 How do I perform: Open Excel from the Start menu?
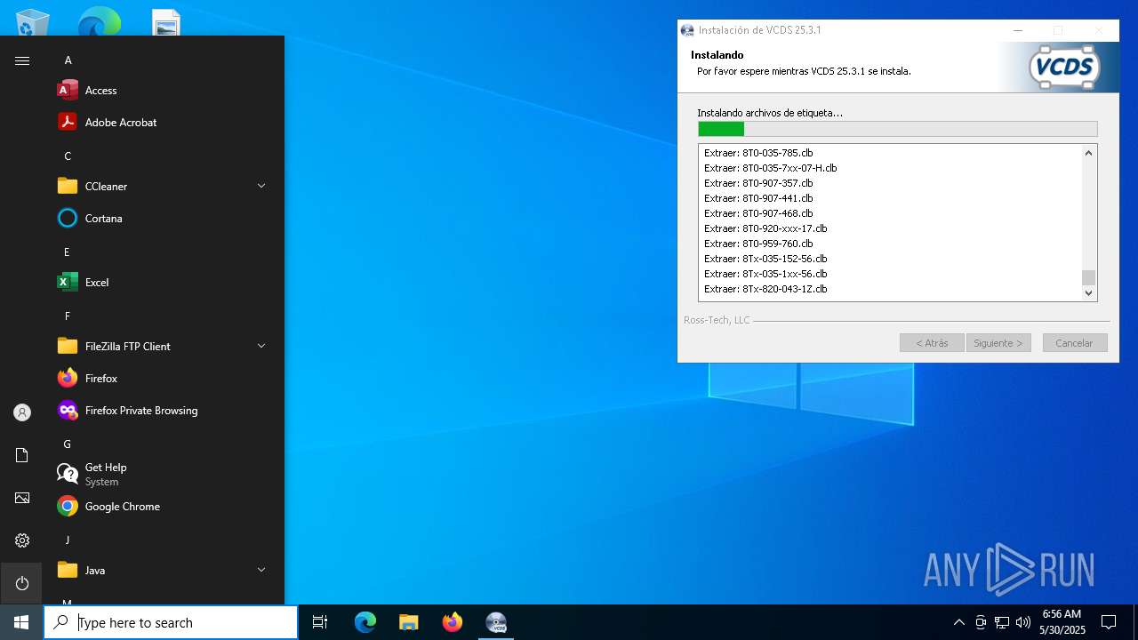pyautogui.click(x=164, y=282)
